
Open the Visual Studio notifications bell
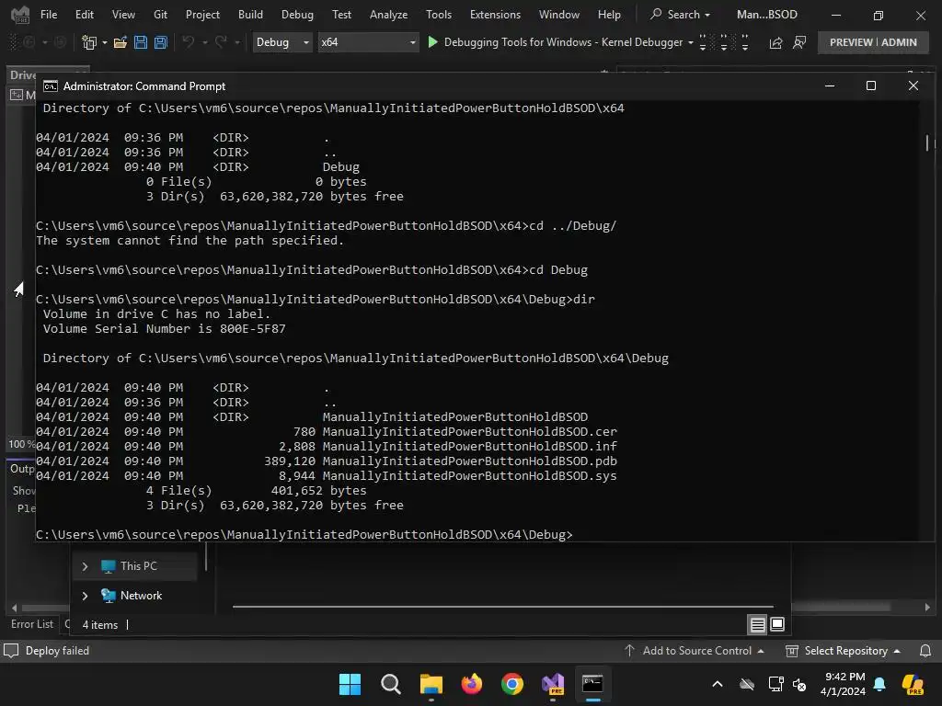(925, 651)
